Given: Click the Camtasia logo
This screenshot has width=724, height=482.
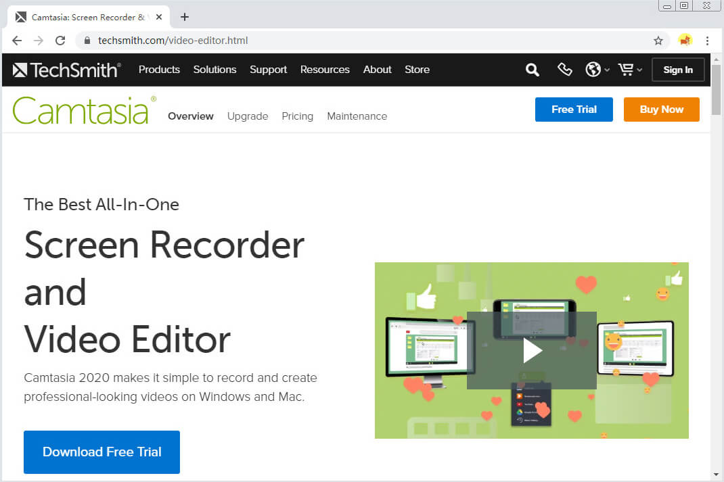Looking at the screenshot, I should pos(84,110).
